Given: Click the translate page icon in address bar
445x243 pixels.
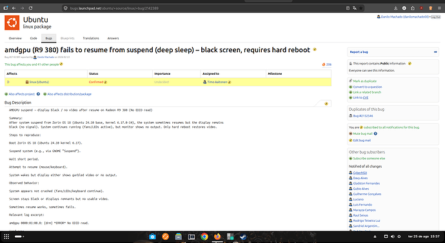Looking at the screenshot, I should (x=355, y=8).
